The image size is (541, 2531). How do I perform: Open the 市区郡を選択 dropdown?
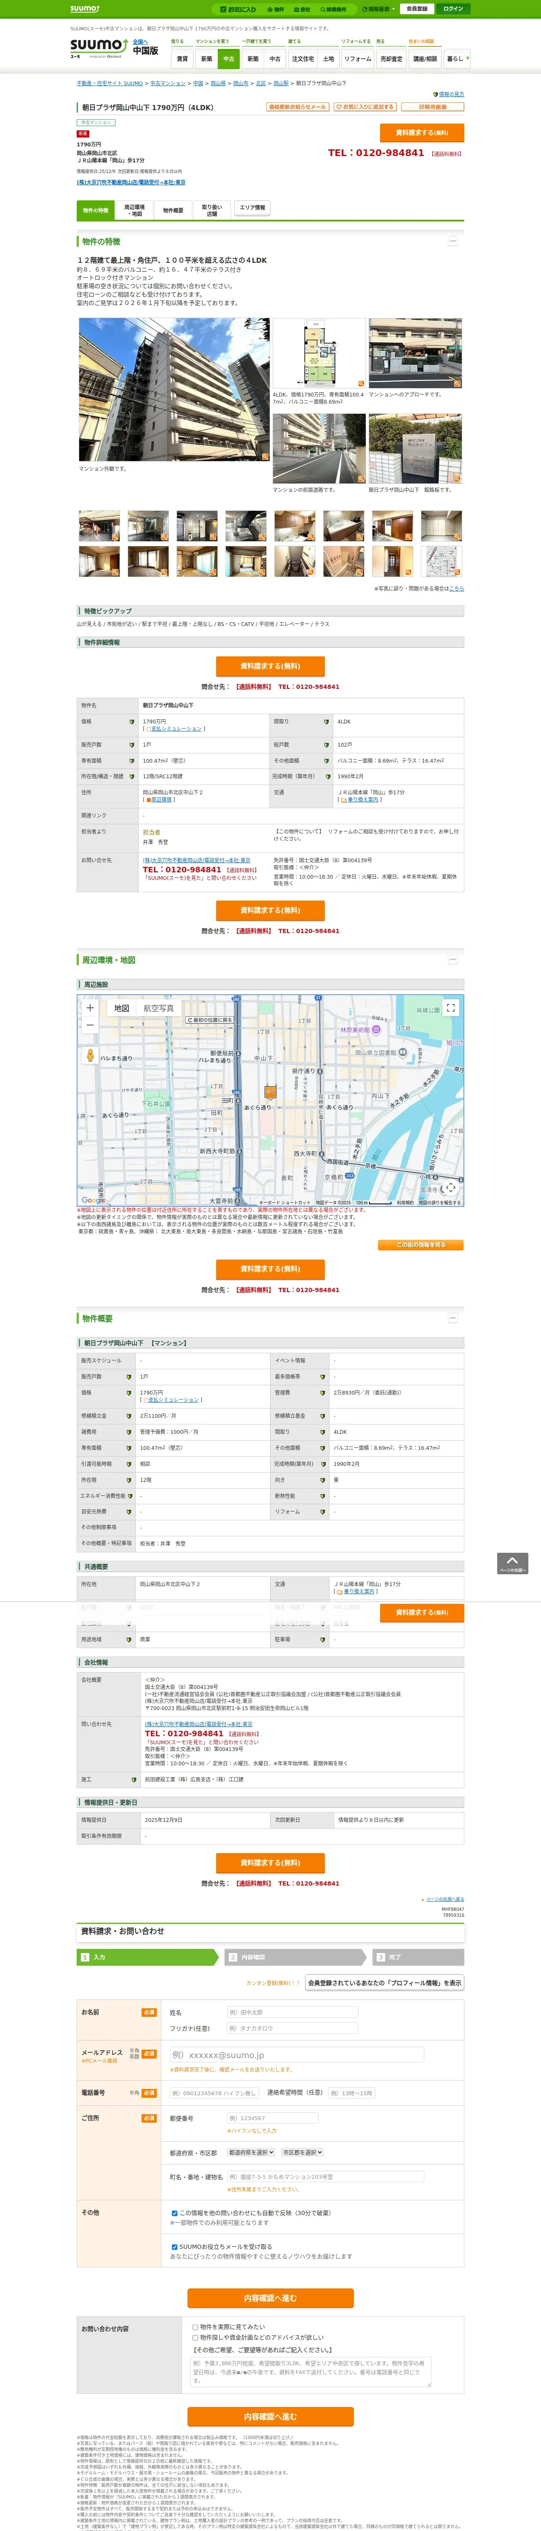click(x=303, y=2152)
